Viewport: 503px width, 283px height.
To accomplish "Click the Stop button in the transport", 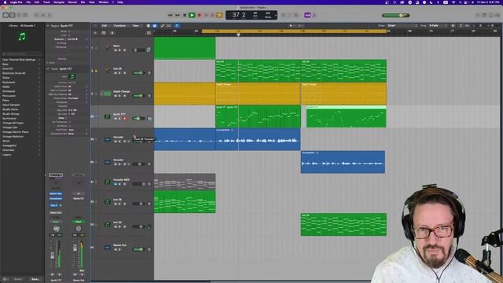I will pyautogui.click(x=185, y=15).
